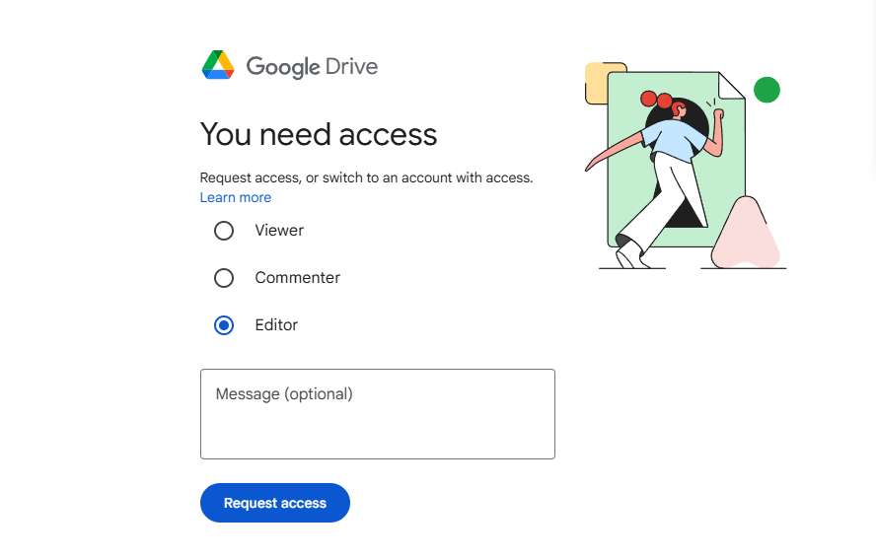Viewport: 876px width, 559px height.
Task: Click the person's light blue shirt
Action: click(674, 140)
